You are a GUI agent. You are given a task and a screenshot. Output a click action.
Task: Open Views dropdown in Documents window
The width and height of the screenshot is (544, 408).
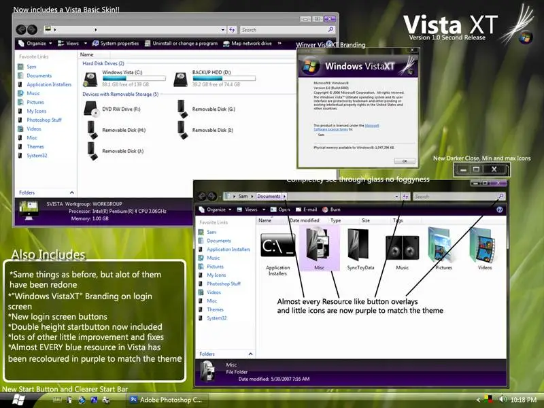[x=251, y=209]
